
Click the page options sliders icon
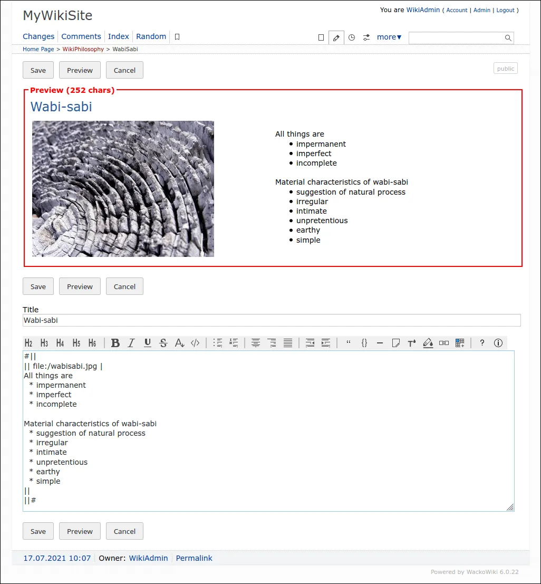(366, 37)
